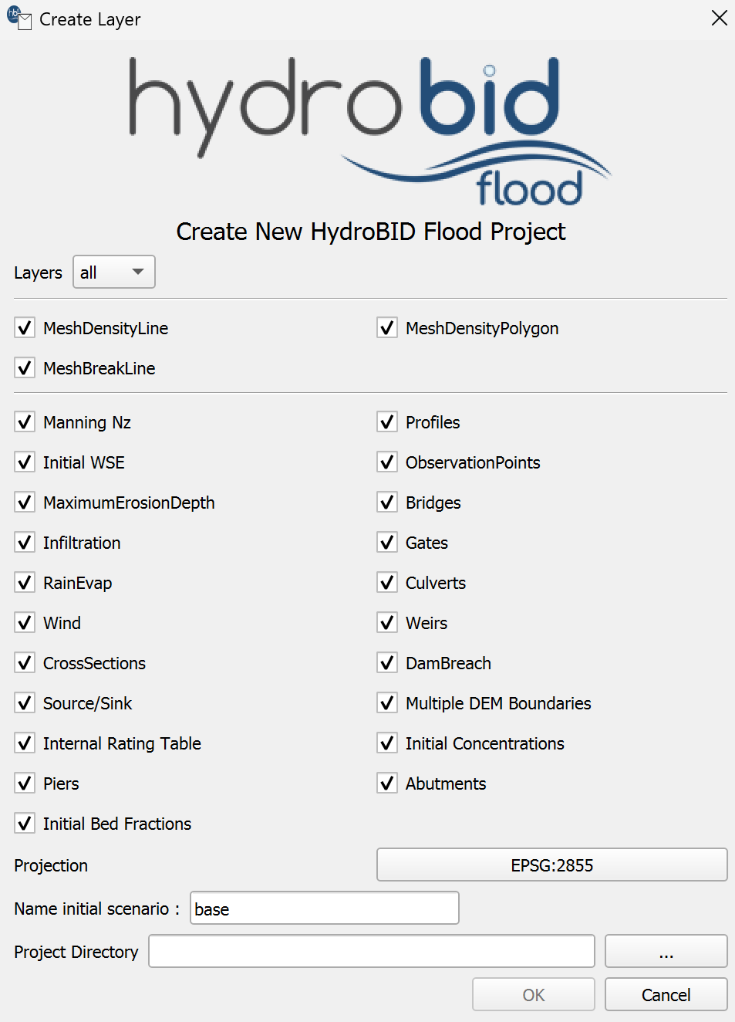Image resolution: width=735 pixels, height=1022 pixels.
Task: Click the Project Directory text field
Action: 371,952
